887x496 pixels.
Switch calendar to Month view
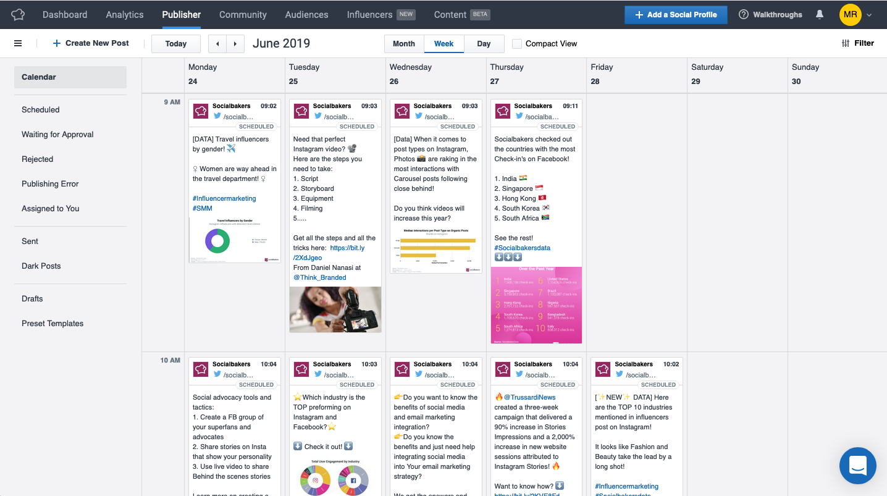click(x=404, y=44)
